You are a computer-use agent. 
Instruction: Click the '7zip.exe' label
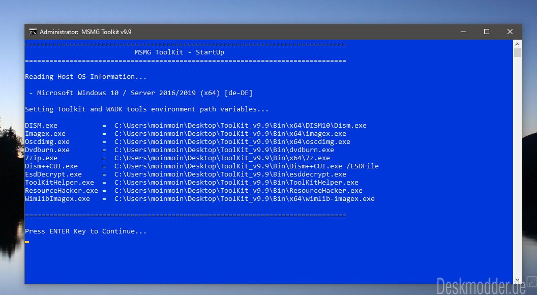click(41, 158)
